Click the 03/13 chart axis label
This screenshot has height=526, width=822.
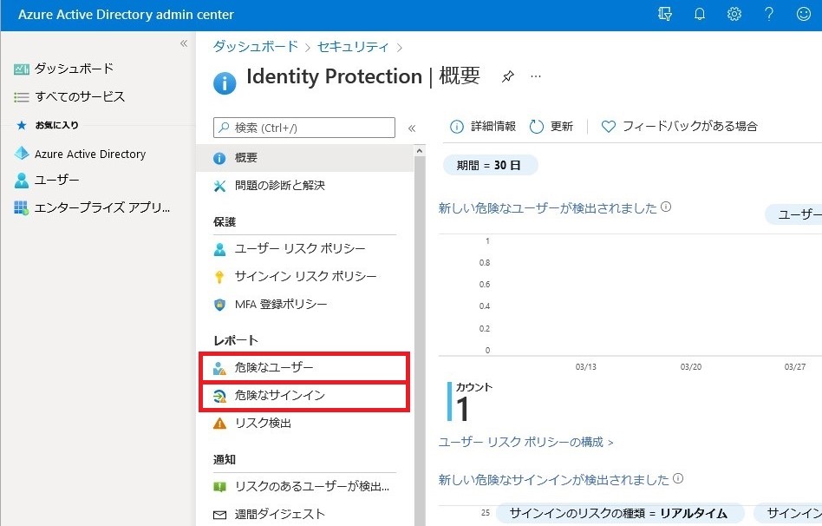tap(585, 367)
